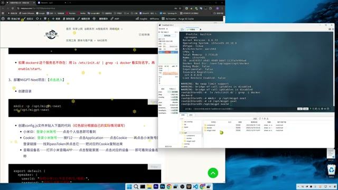Open Premiere Pro from the taskbar
This screenshot has width=338, height=190.
(156, 186)
